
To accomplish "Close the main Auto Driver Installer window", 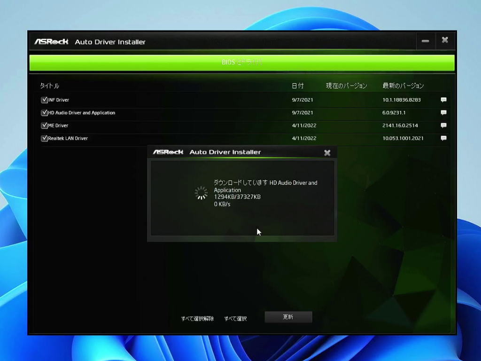I will tap(445, 40).
